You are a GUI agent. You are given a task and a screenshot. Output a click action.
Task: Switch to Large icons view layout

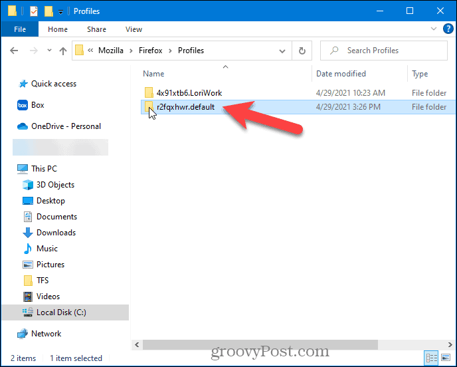tap(446, 358)
